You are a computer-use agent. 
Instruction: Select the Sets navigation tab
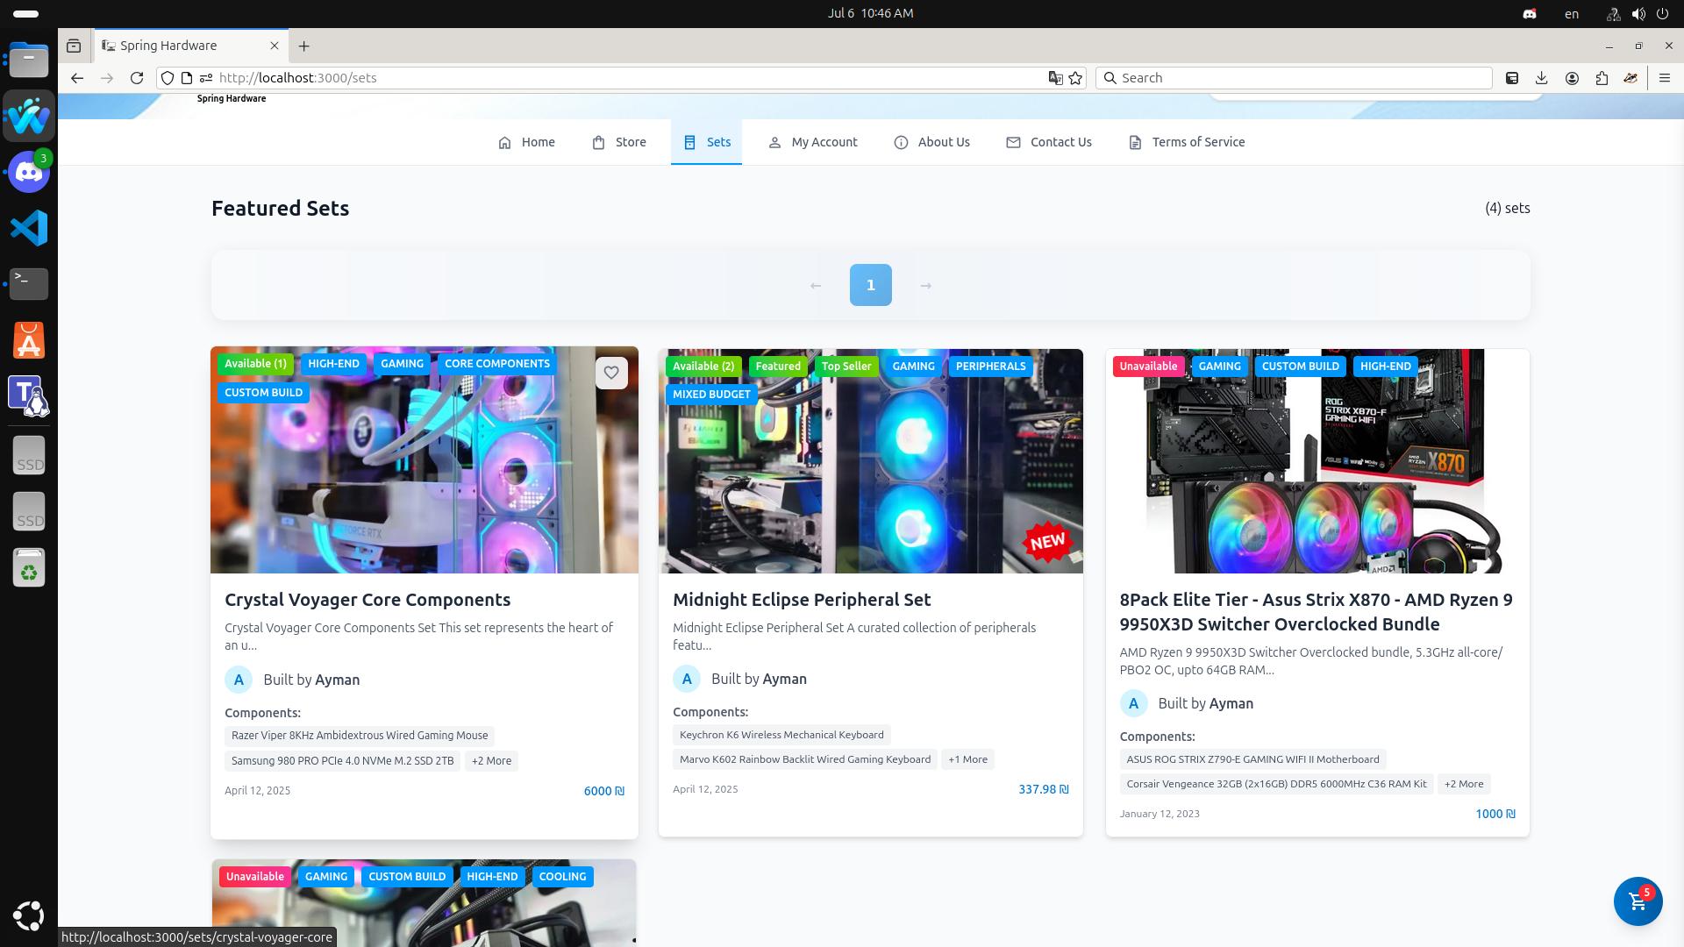(x=707, y=142)
